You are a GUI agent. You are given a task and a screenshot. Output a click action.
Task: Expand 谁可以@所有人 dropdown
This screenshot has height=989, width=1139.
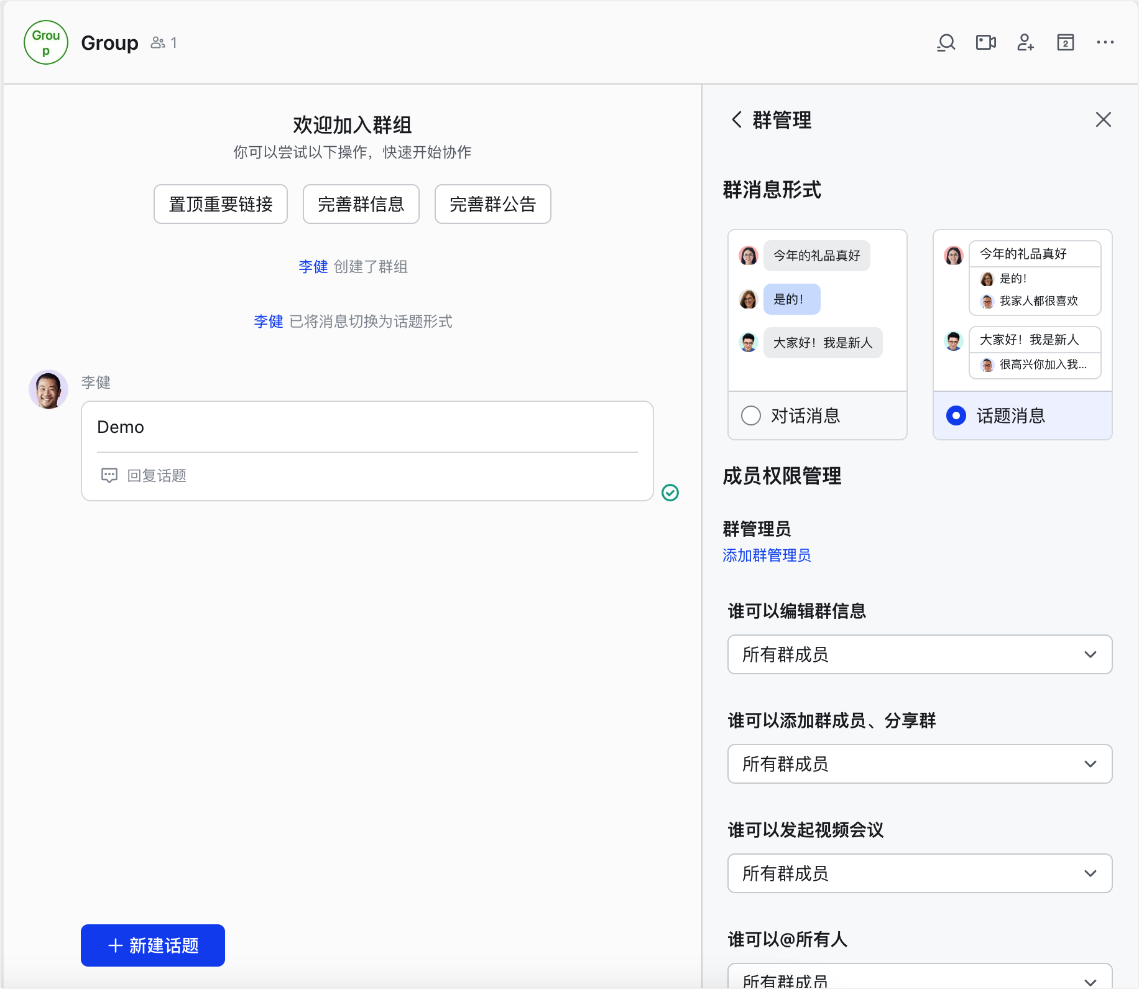(x=920, y=977)
